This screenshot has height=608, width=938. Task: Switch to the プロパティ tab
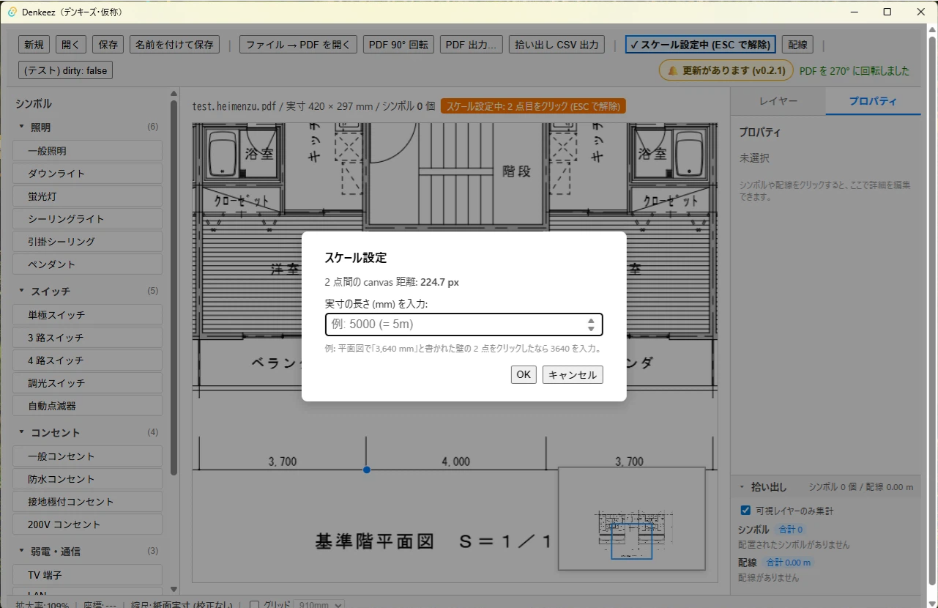pos(873,101)
